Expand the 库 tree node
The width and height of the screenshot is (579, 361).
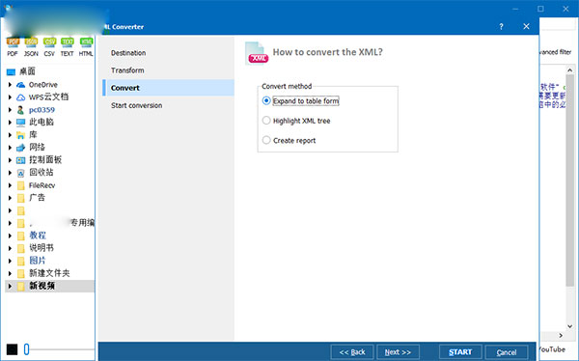coord(10,135)
